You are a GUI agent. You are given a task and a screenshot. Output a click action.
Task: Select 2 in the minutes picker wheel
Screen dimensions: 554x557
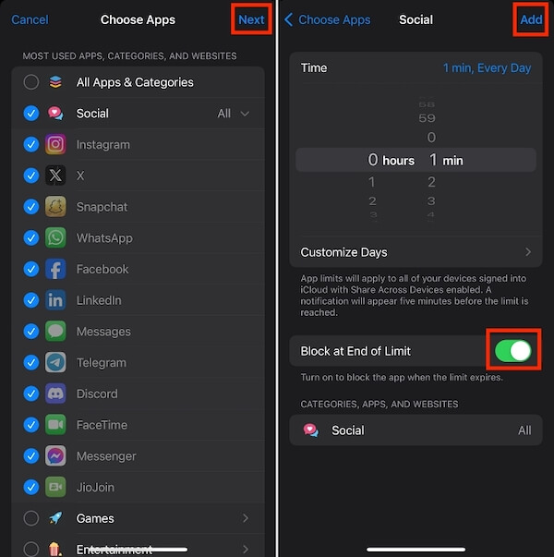tap(431, 182)
